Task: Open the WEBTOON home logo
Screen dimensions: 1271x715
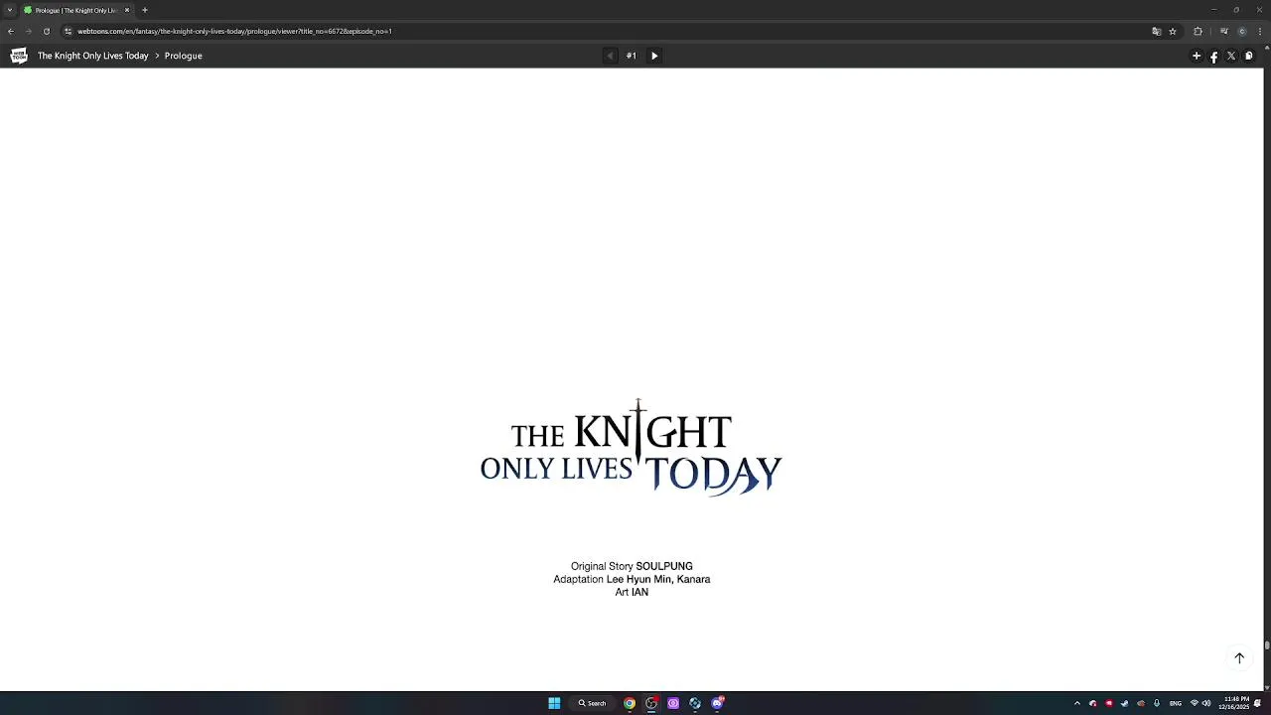Action: 19,56
